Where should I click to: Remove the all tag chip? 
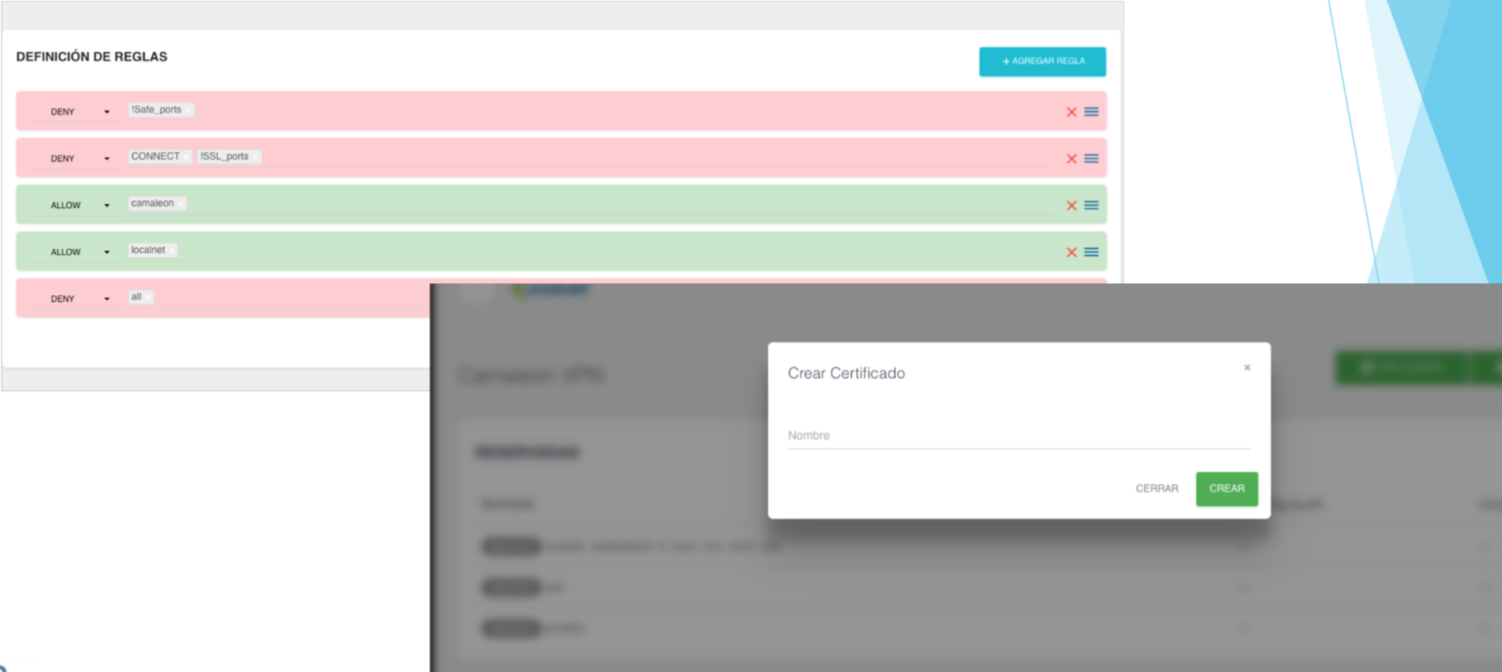pyautogui.click(x=148, y=298)
